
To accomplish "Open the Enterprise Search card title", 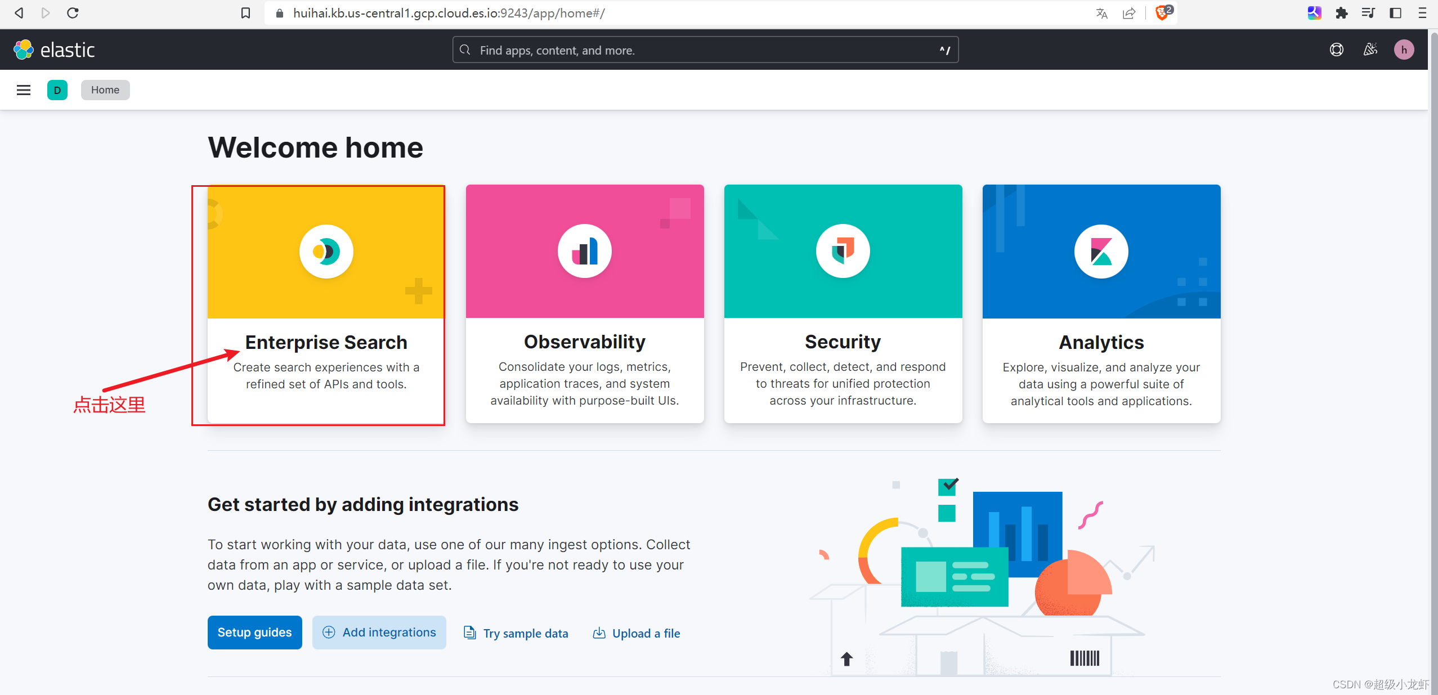I will (326, 342).
